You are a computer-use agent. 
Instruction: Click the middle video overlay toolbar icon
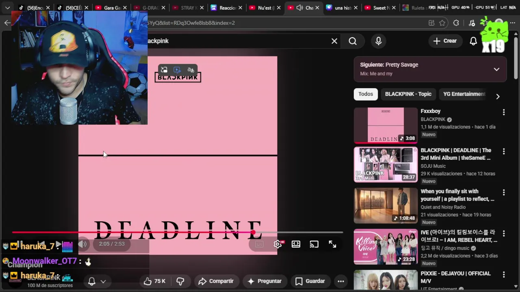pos(177,70)
